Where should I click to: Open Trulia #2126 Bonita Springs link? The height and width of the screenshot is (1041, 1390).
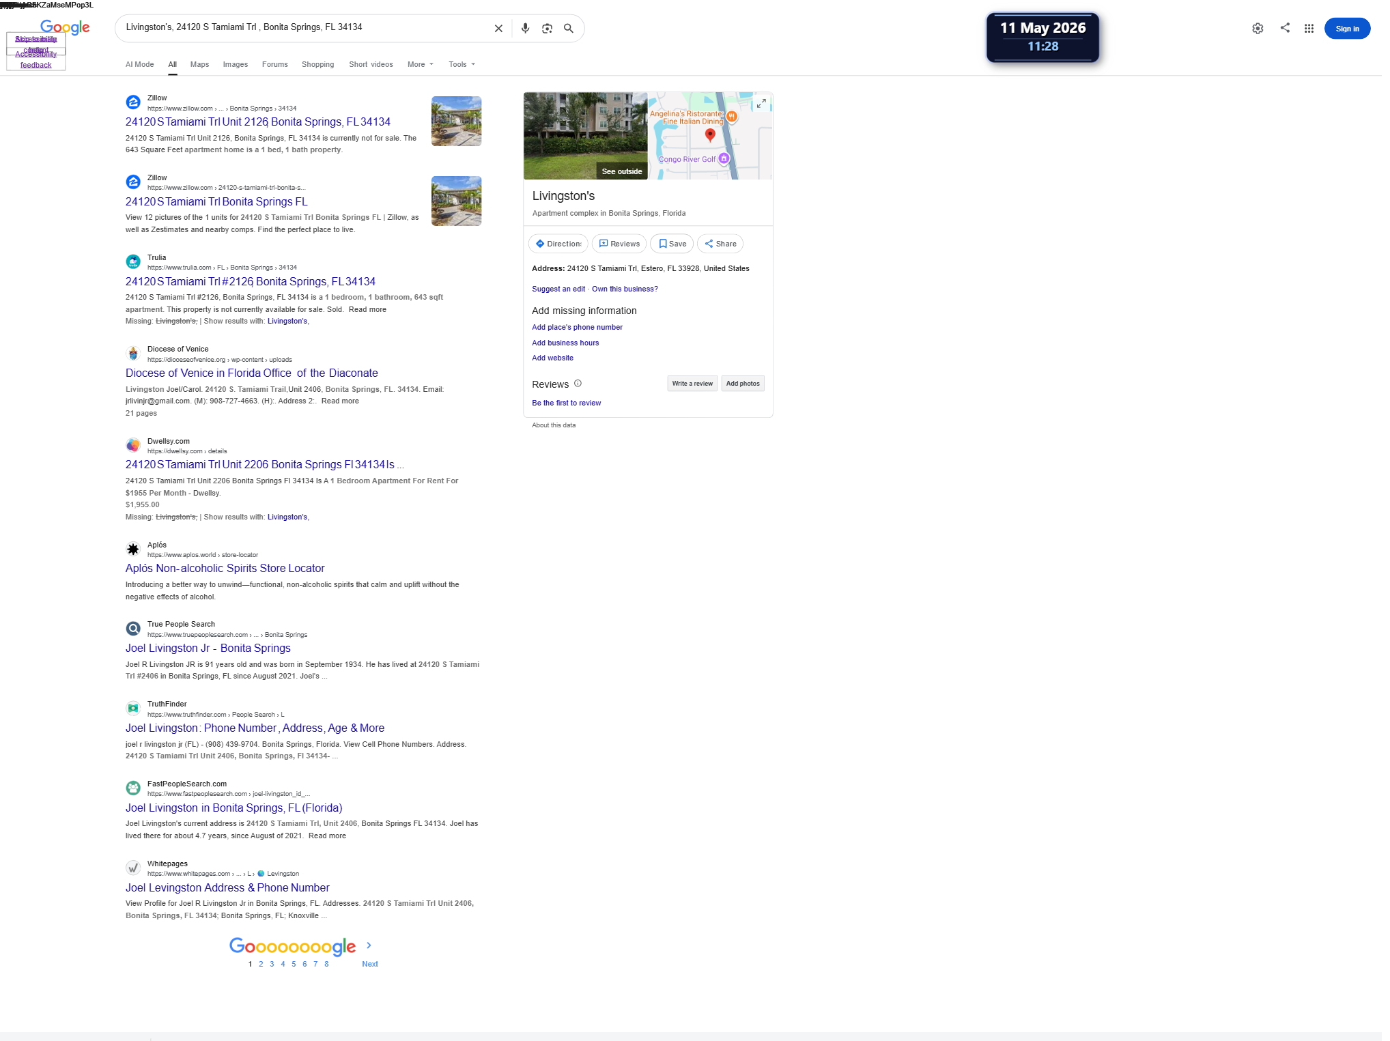coord(251,282)
